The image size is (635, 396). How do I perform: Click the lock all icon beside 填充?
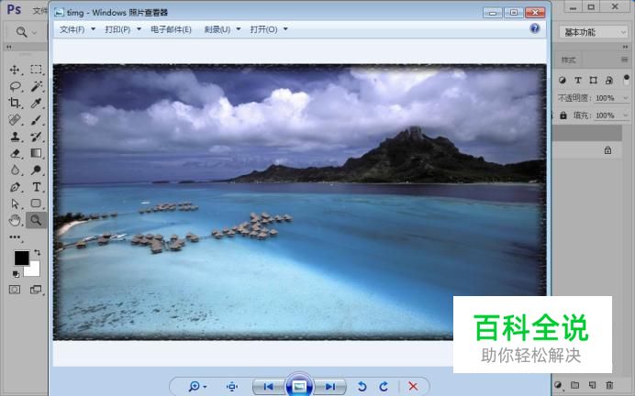point(563,115)
